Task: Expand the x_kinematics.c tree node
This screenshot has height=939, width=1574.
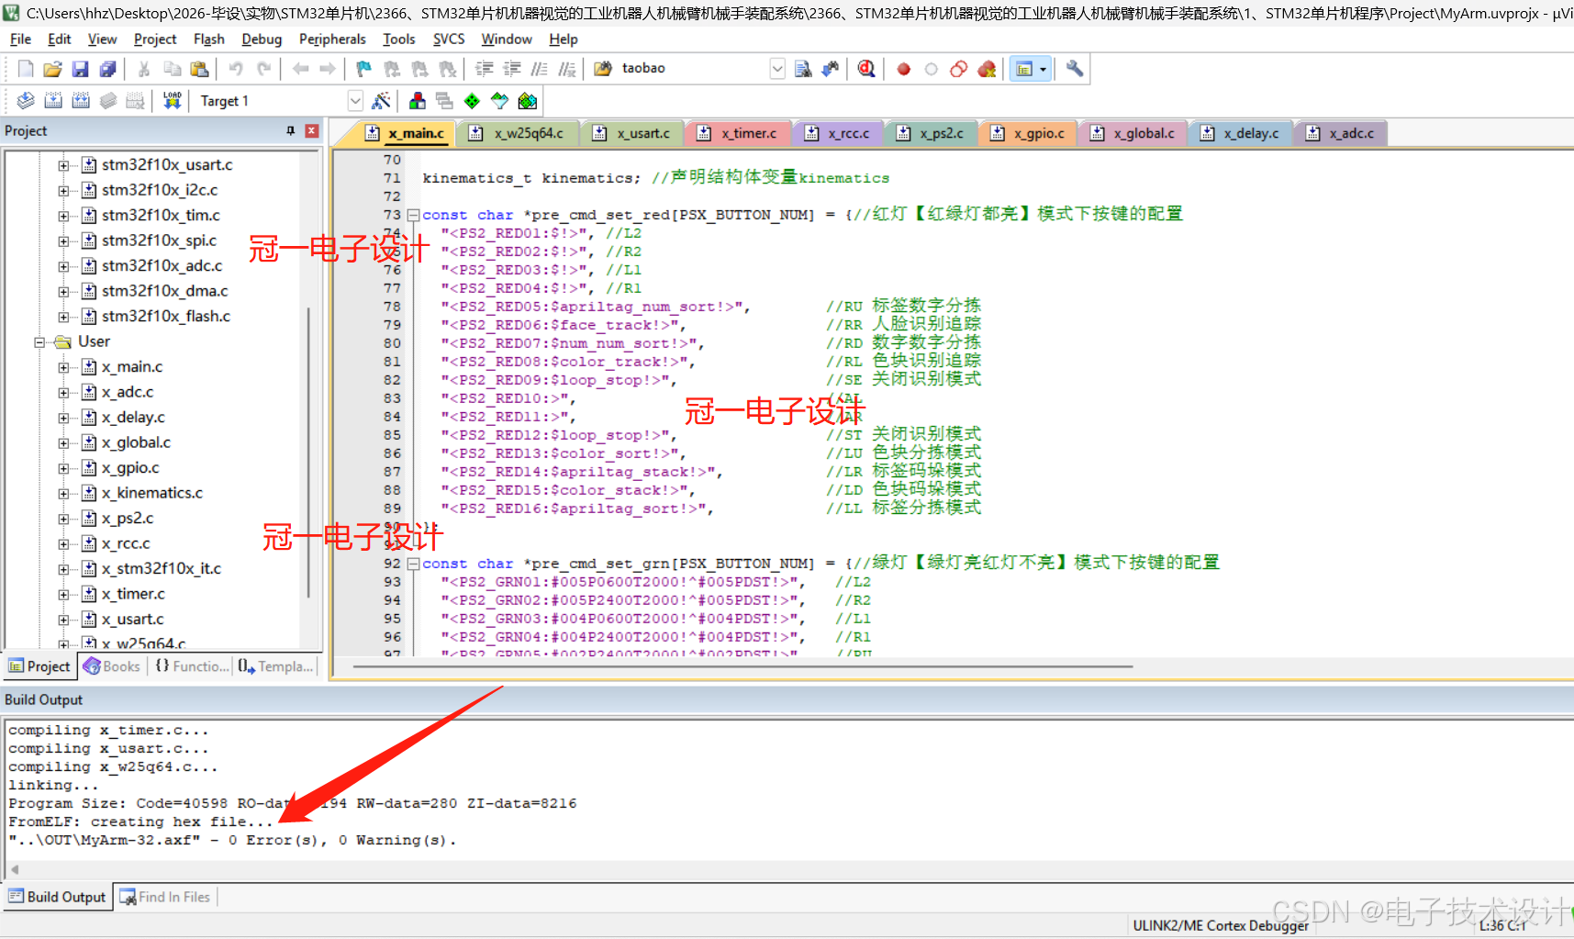Action: [63, 494]
